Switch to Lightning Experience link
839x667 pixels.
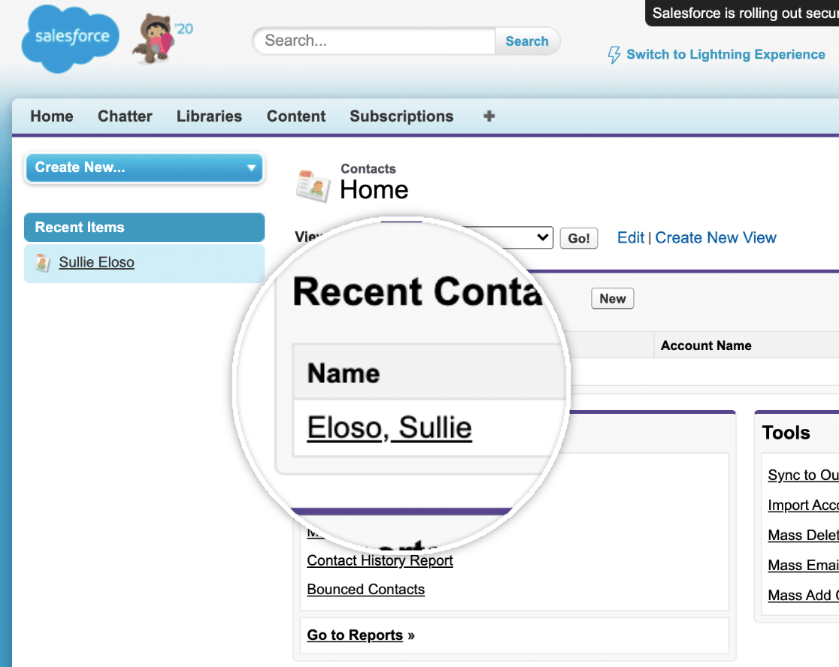725,55
